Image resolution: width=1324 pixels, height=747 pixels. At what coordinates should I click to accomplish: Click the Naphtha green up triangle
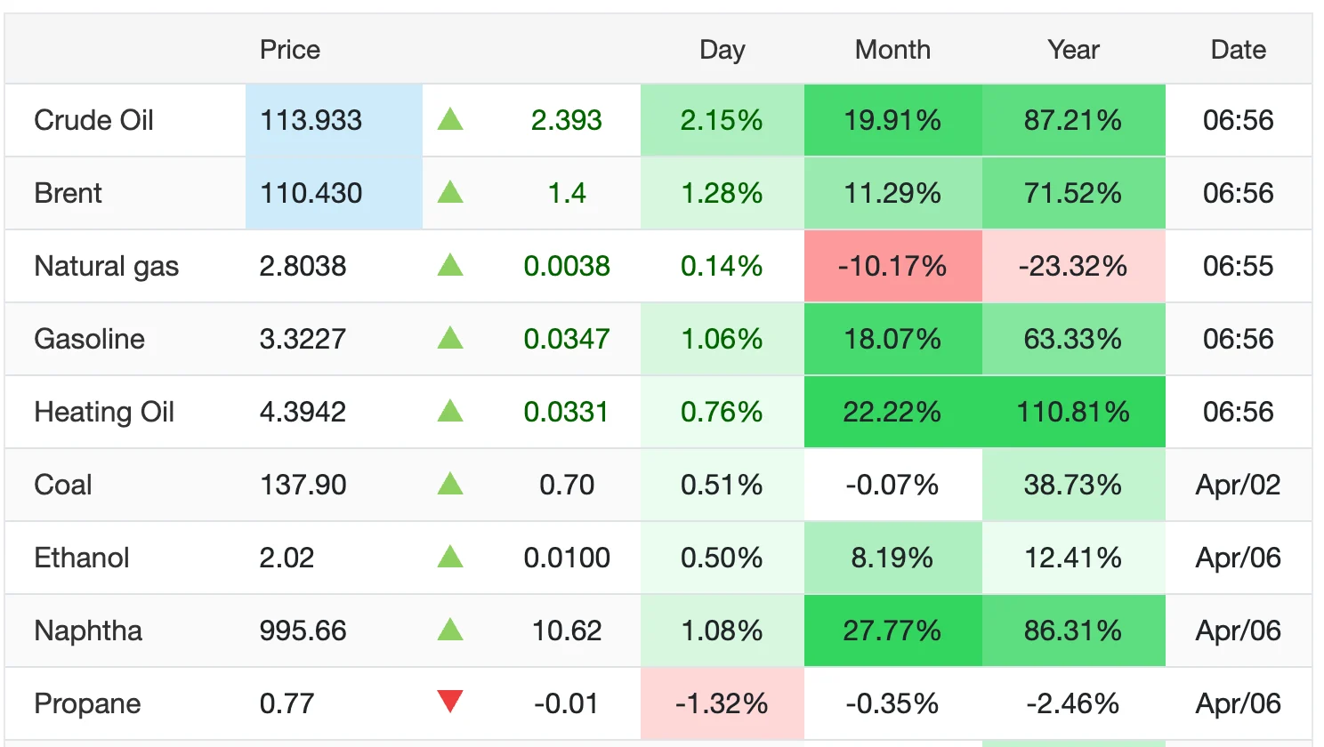point(450,630)
